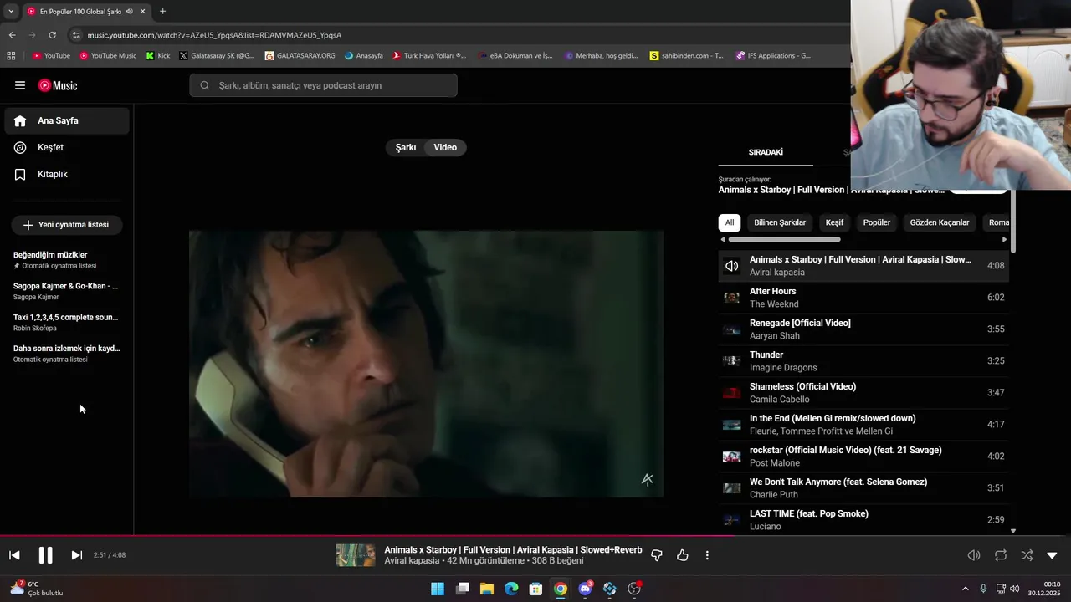The image size is (1071, 602).
Task: Skip to next track
Action: 76,555
